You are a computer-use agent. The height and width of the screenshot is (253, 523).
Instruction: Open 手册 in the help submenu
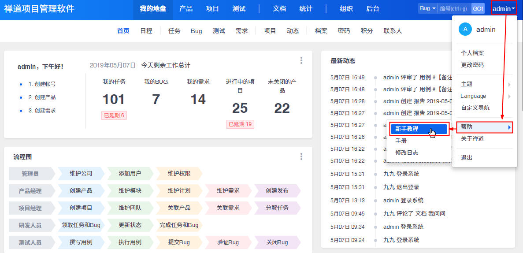click(401, 141)
